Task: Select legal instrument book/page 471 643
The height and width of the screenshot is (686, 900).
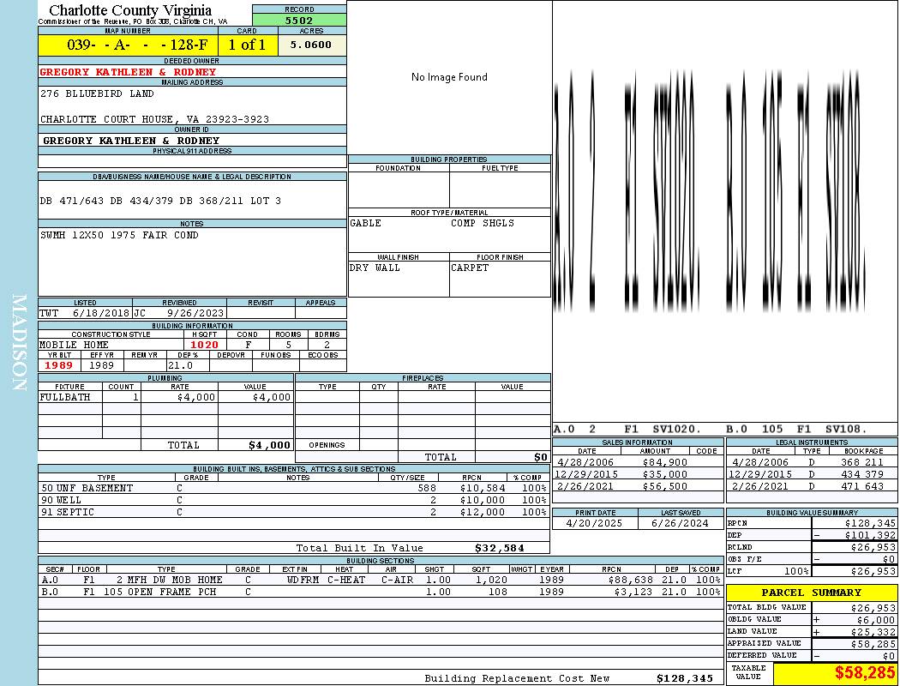Action: (x=862, y=486)
